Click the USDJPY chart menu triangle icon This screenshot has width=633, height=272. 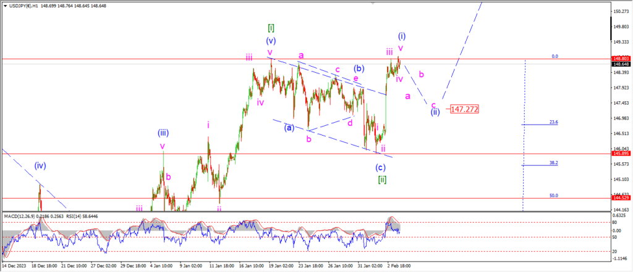(x=4, y=4)
